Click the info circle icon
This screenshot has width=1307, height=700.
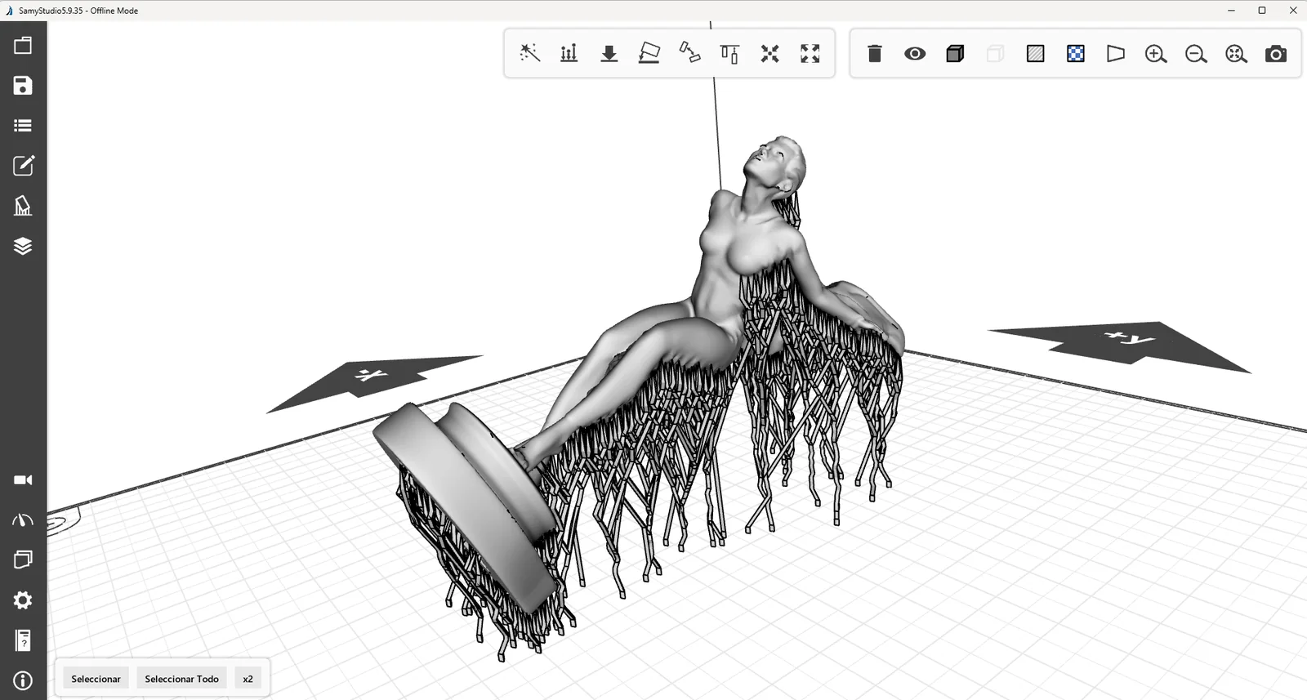click(x=23, y=680)
